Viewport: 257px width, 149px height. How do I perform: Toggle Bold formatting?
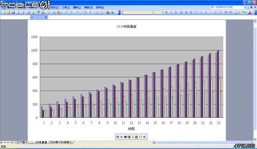[167, 12]
